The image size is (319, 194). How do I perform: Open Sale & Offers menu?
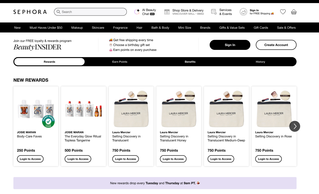(286, 27)
